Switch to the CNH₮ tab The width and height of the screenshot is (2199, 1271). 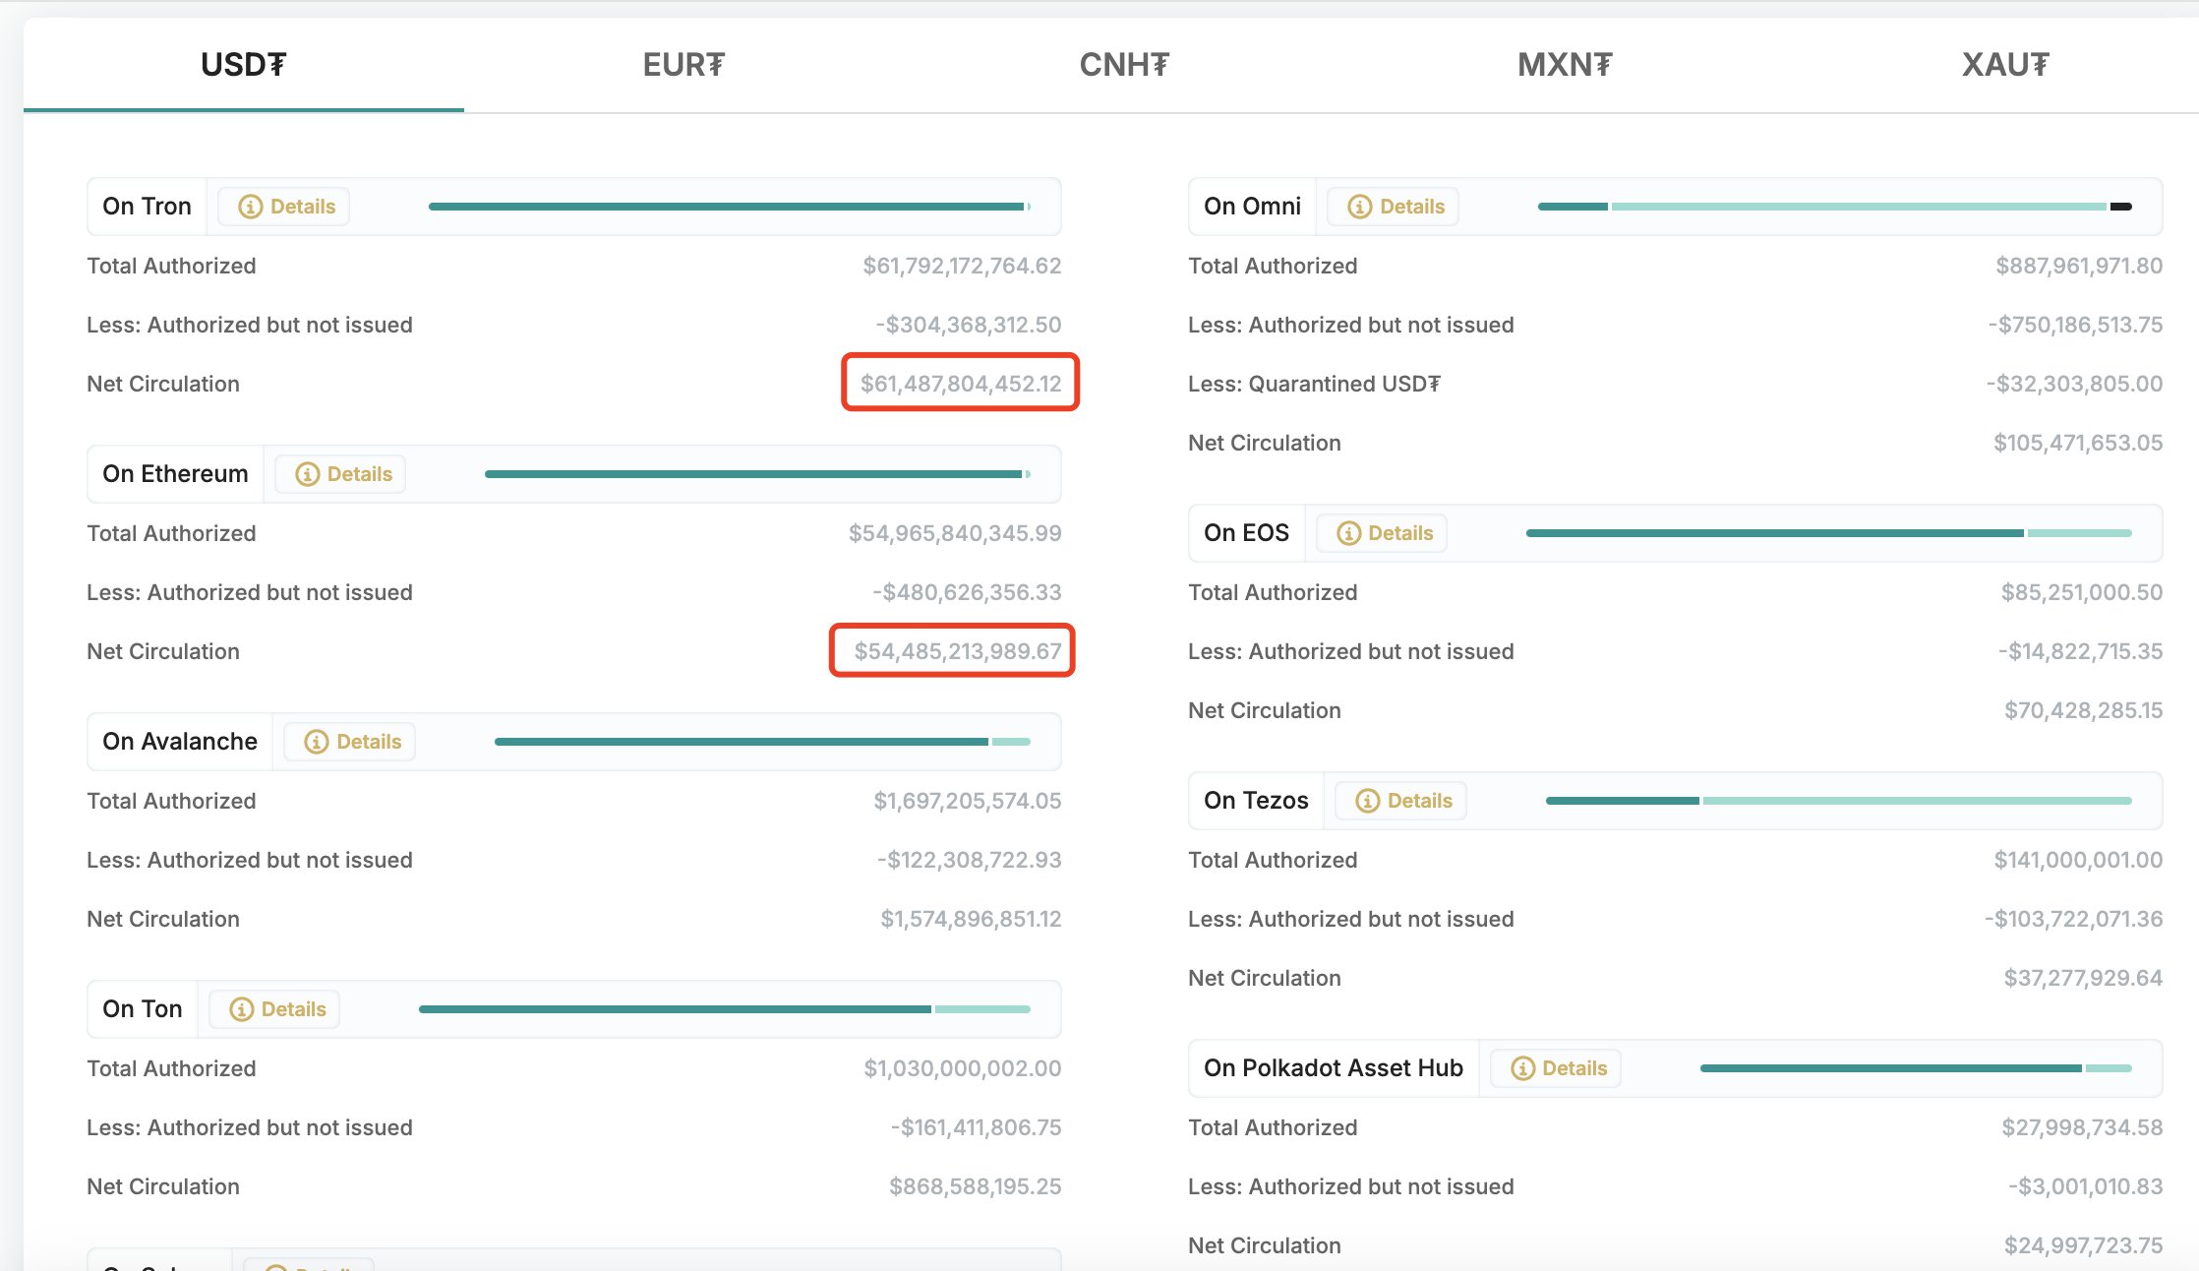coord(1124,65)
